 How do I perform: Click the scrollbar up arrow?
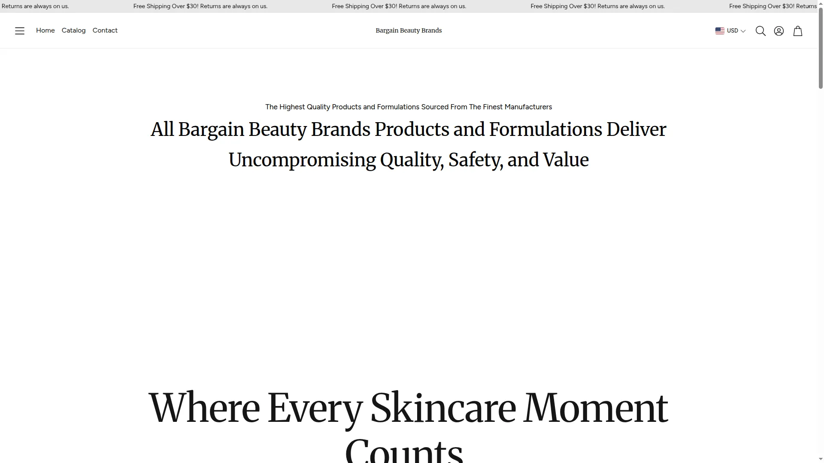coord(821,3)
